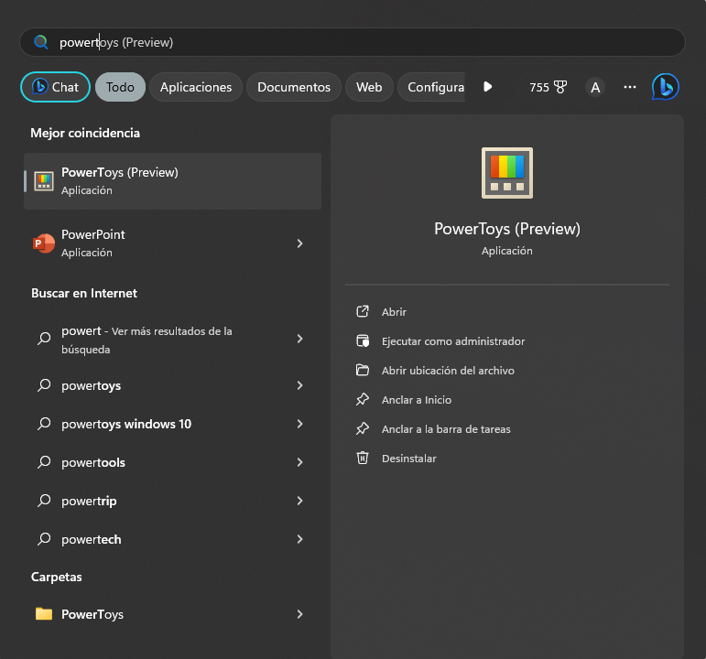Switch to the Aplicaciones filter
The width and height of the screenshot is (706, 659).
coord(196,87)
